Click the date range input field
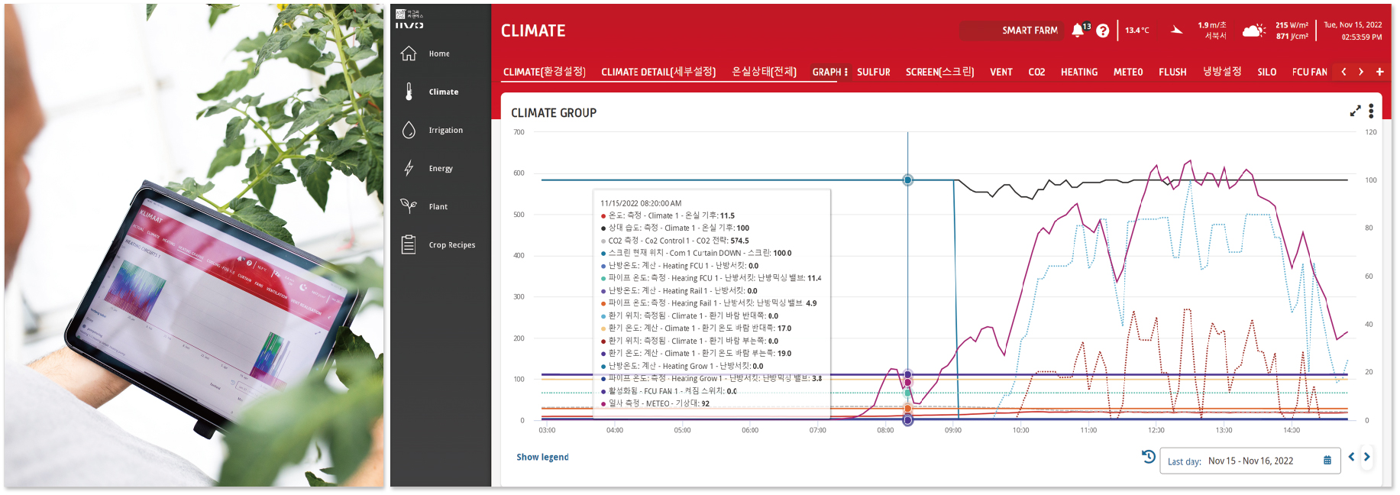The height and width of the screenshot is (495, 1400). pos(1250,461)
